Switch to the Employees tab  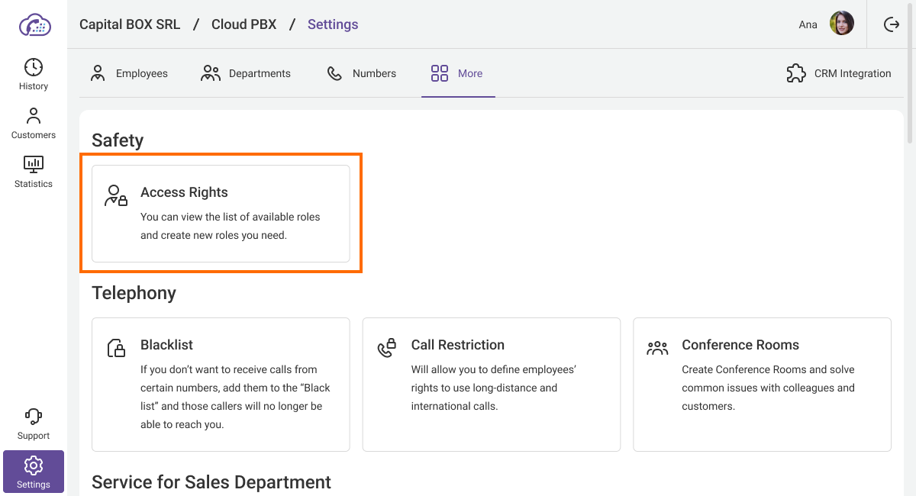129,73
